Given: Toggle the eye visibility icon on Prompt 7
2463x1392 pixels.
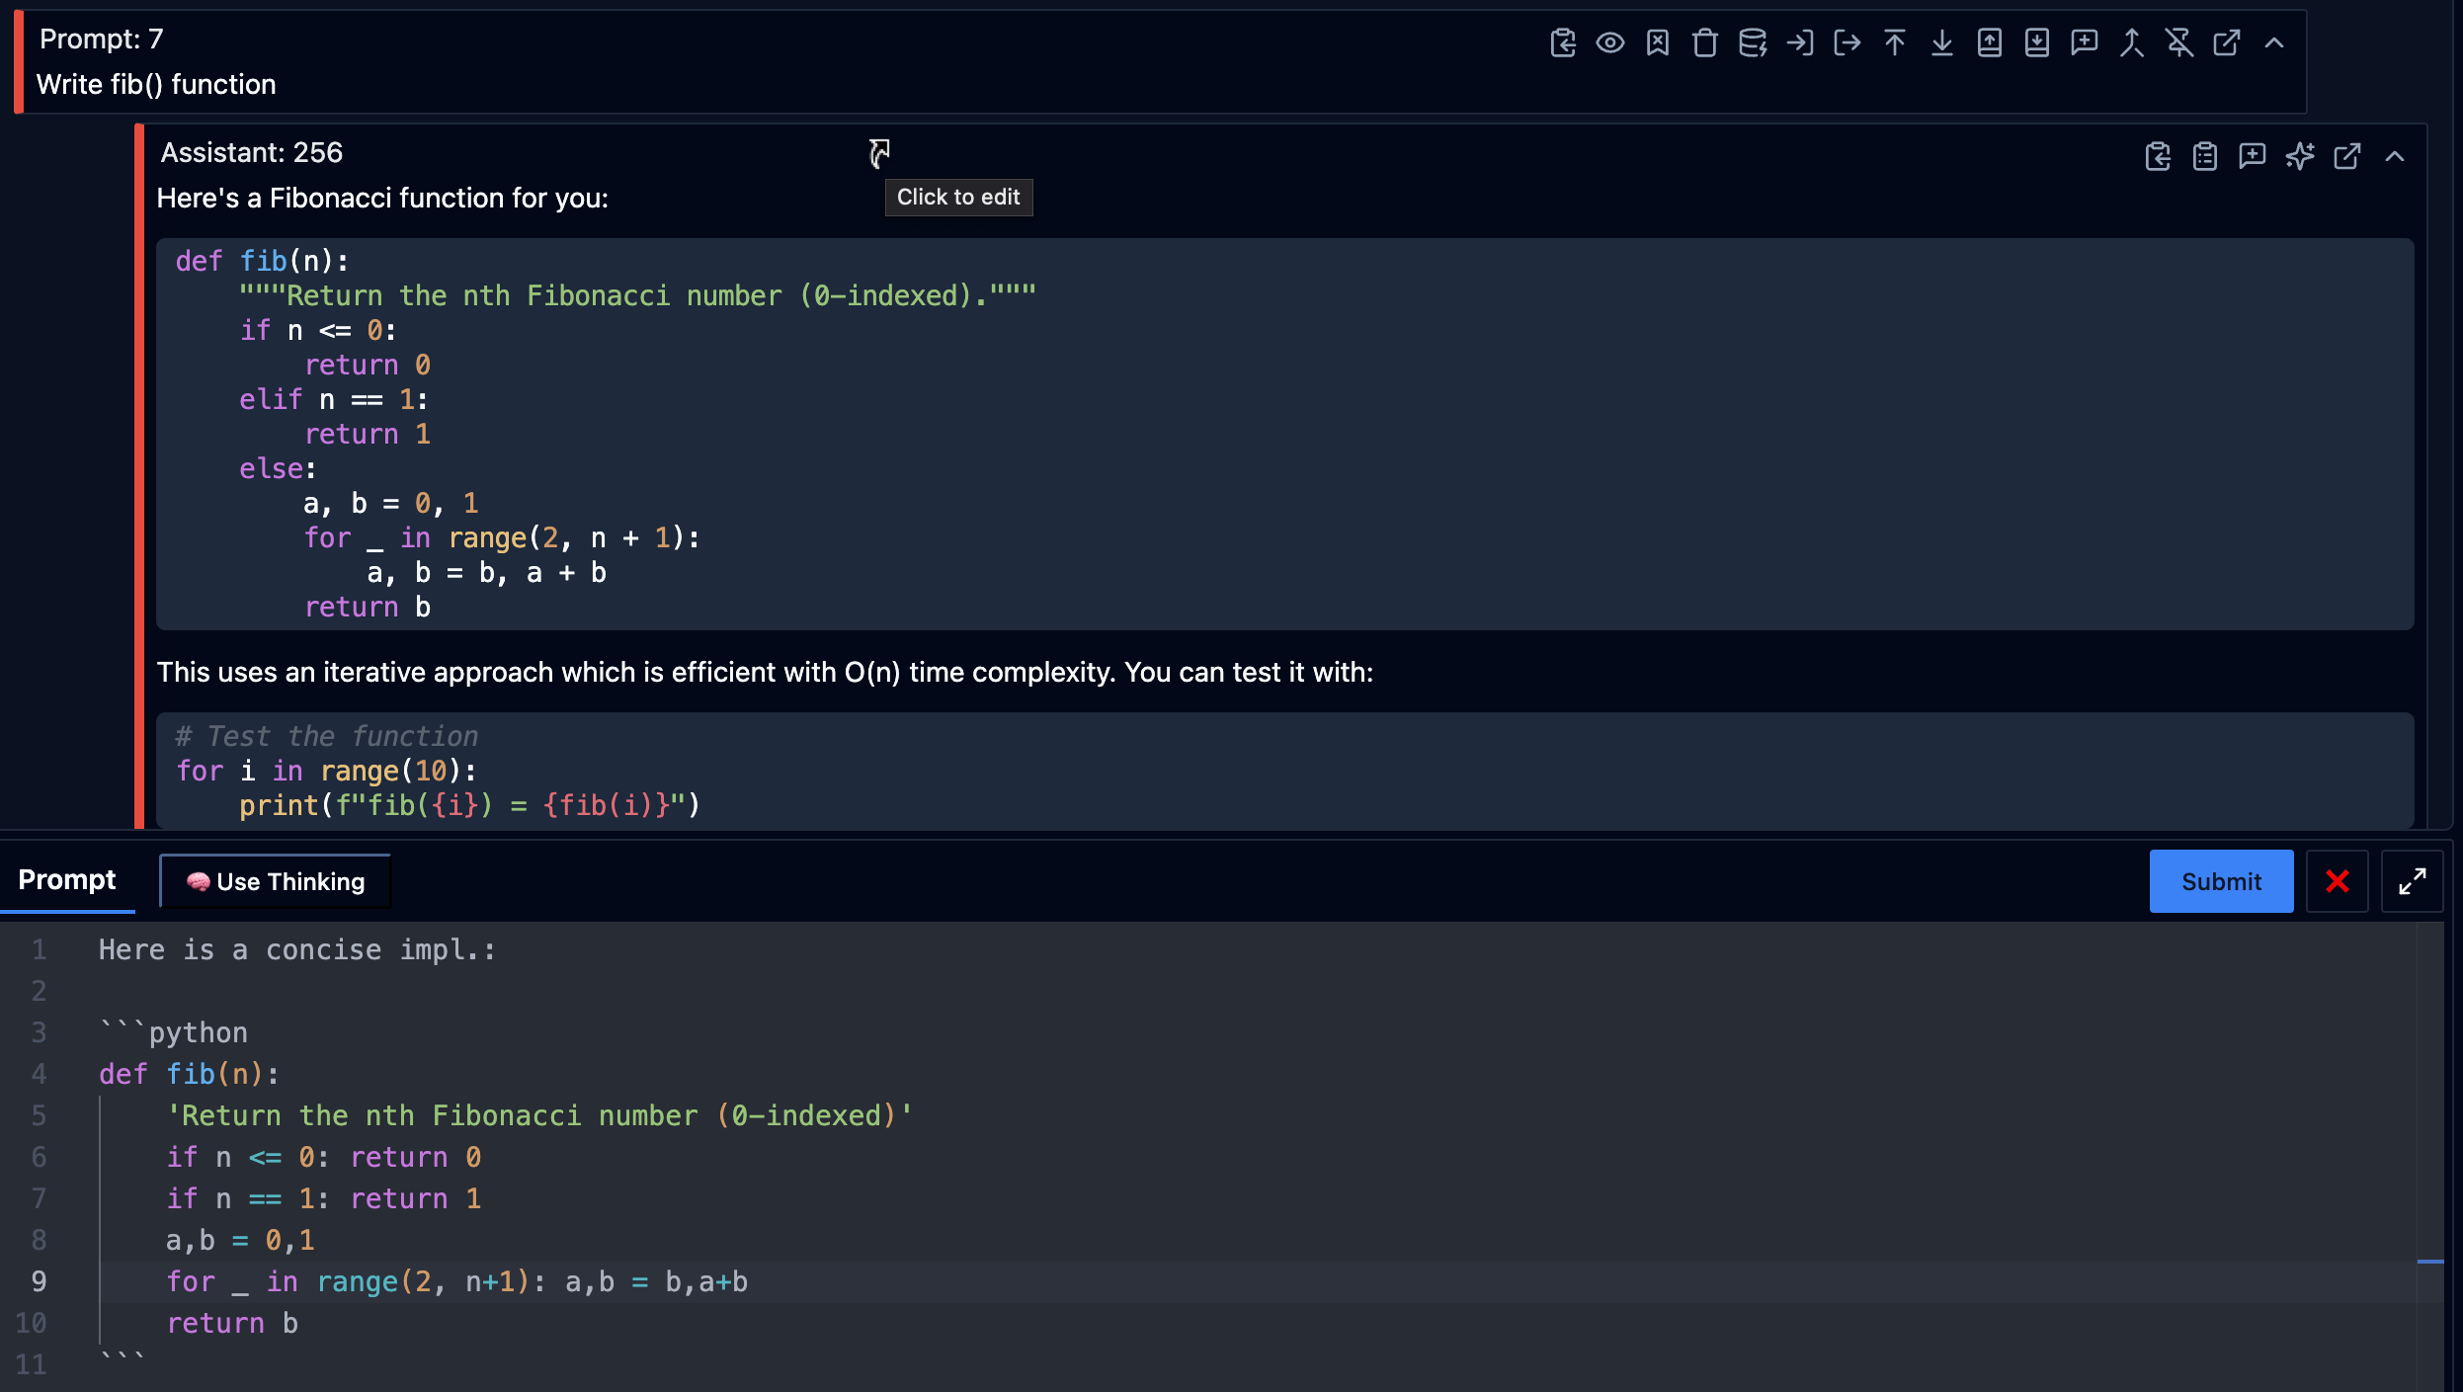Looking at the screenshot, I should pyautogui.click(x=1609, y=42).
